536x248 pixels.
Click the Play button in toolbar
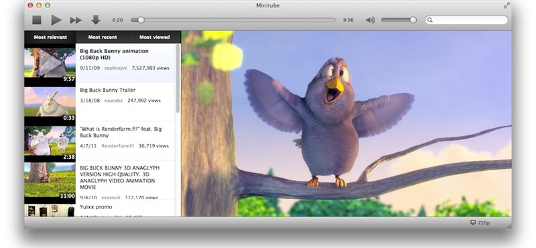tap(56, 20)
